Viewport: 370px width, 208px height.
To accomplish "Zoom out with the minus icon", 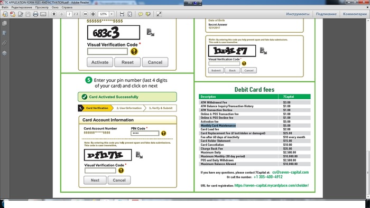I will pyautogui.click(x=86, y=14).
